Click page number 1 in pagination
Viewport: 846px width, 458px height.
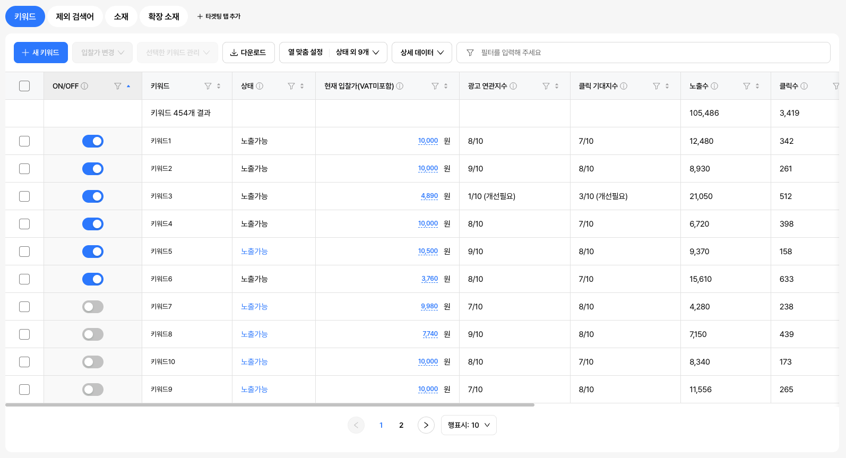point(381,425)
